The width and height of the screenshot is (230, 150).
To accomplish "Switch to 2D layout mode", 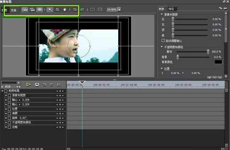I will tap(25, 10).
